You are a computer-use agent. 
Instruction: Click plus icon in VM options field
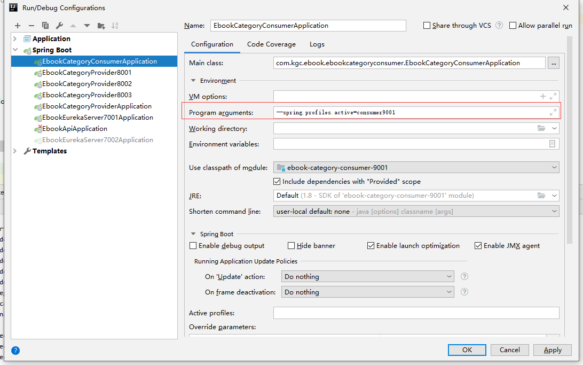click(x=543, y=96)
